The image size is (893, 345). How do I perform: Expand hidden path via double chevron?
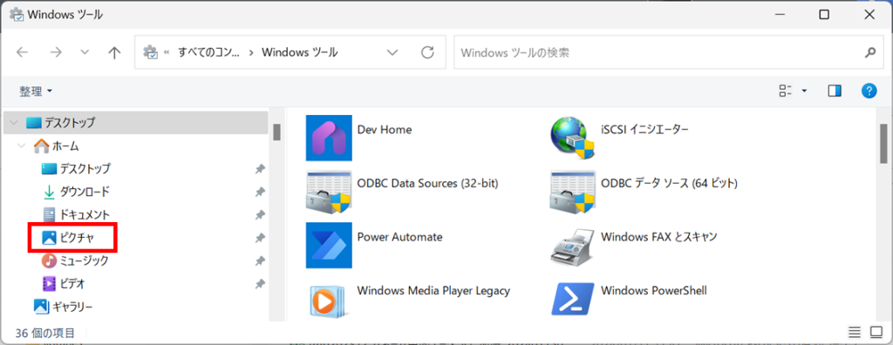[x=167, y=52]
